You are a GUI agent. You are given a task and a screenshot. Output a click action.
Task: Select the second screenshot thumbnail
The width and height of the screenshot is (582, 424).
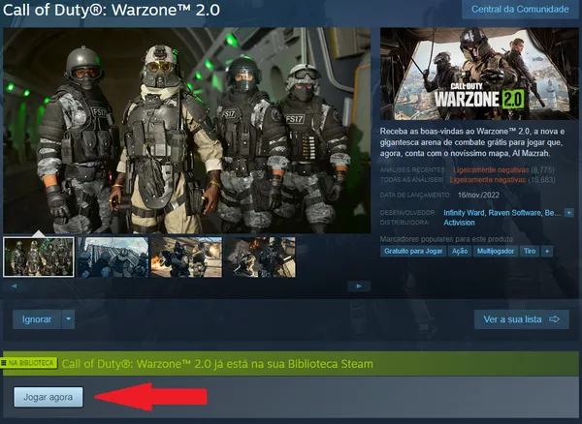[x=113, y=257]
